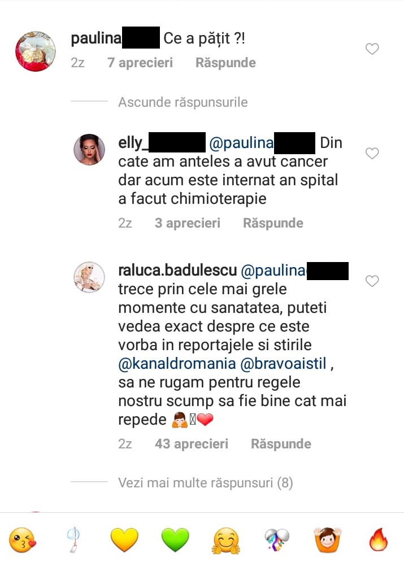Collapse replies via 'Ascunde răspunsurile'
This screenshot has height=567, width=404.
(x=183, y=102)
